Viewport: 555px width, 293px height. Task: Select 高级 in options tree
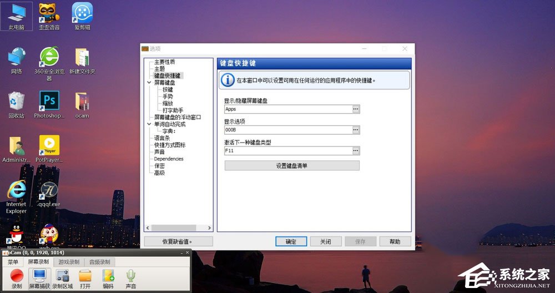click(x=159, y=173)
